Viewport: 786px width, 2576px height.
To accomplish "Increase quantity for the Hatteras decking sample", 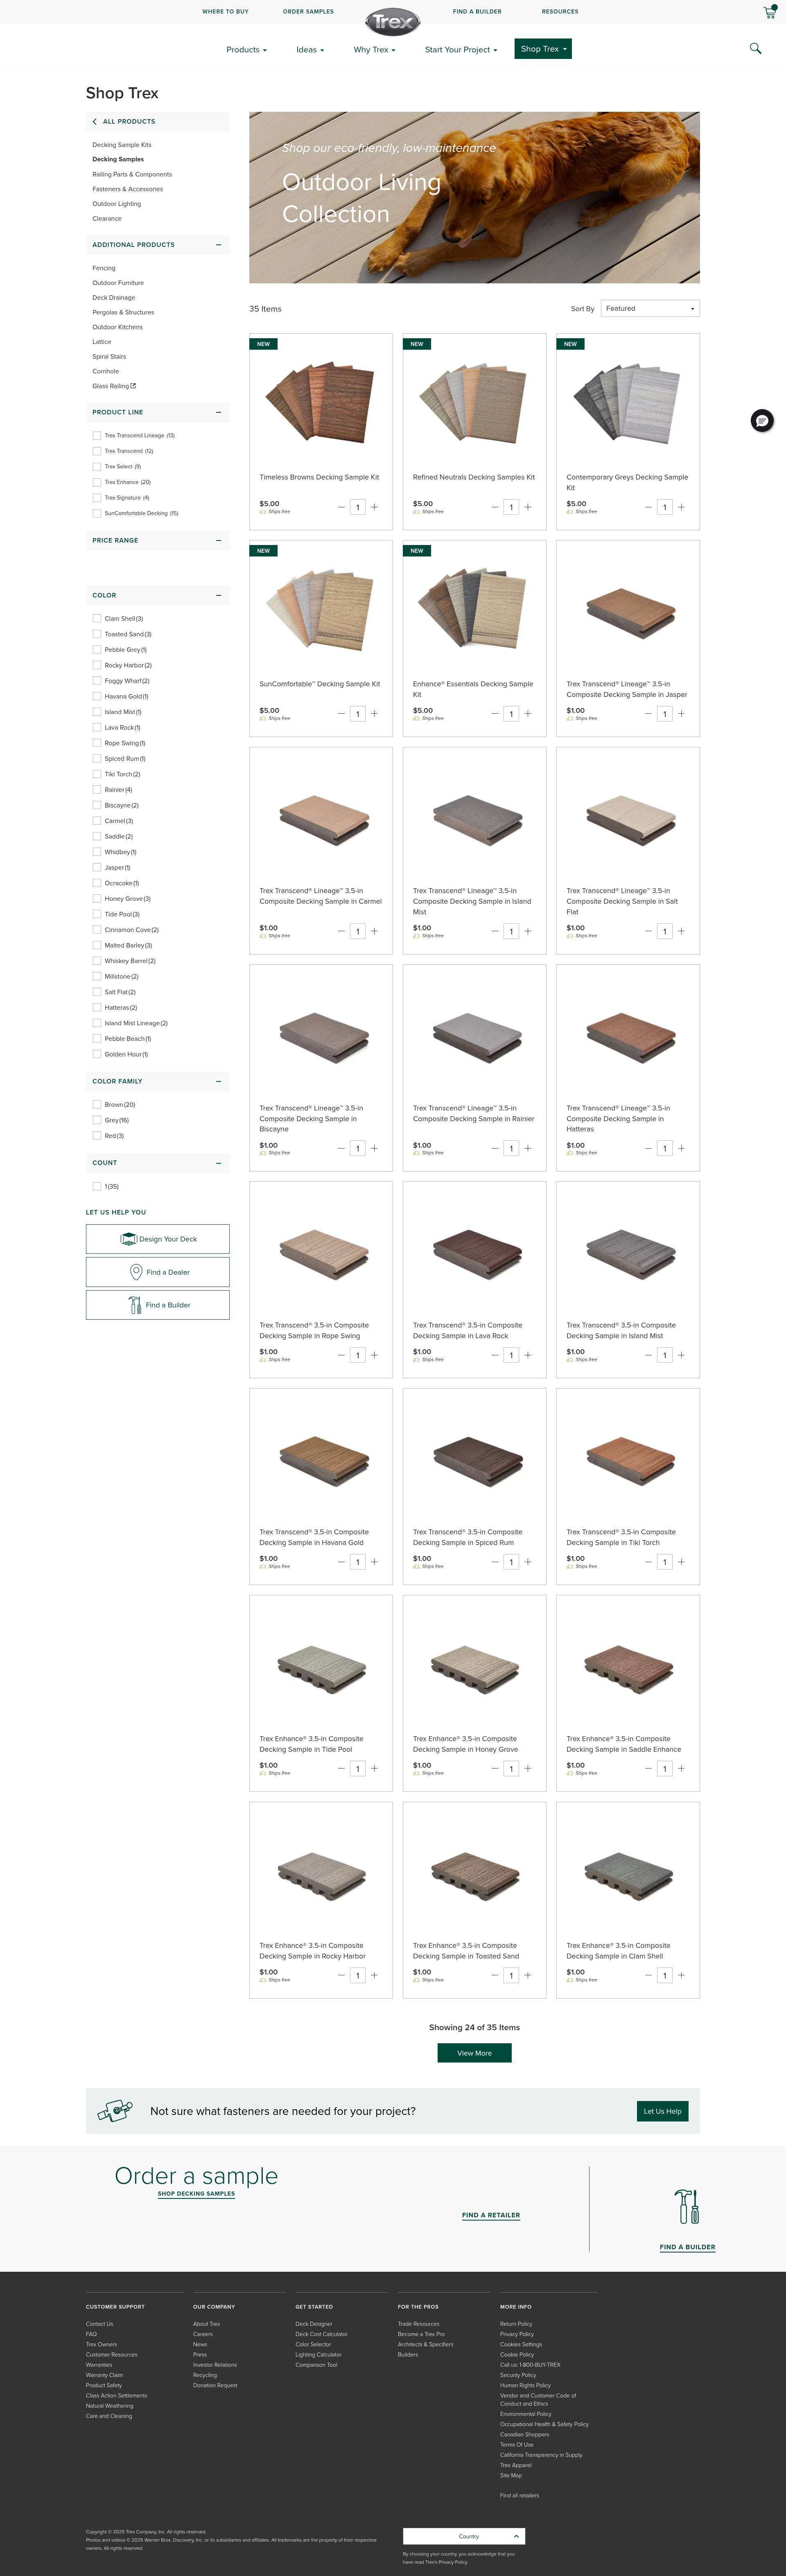I will coord(681,1148).
